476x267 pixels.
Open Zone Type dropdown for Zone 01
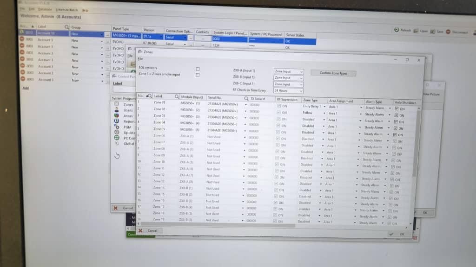click(x=324, y=107)
